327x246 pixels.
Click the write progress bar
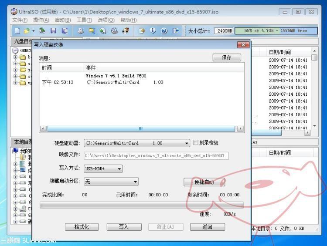[142, 205]
